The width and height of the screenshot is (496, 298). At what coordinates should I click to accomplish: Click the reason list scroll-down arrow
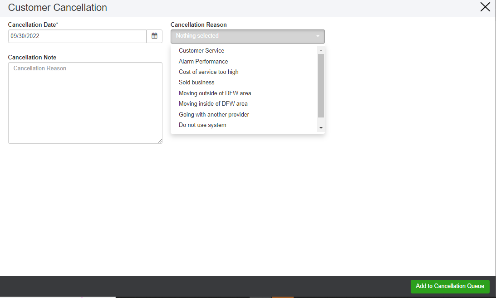pos(321,128)
